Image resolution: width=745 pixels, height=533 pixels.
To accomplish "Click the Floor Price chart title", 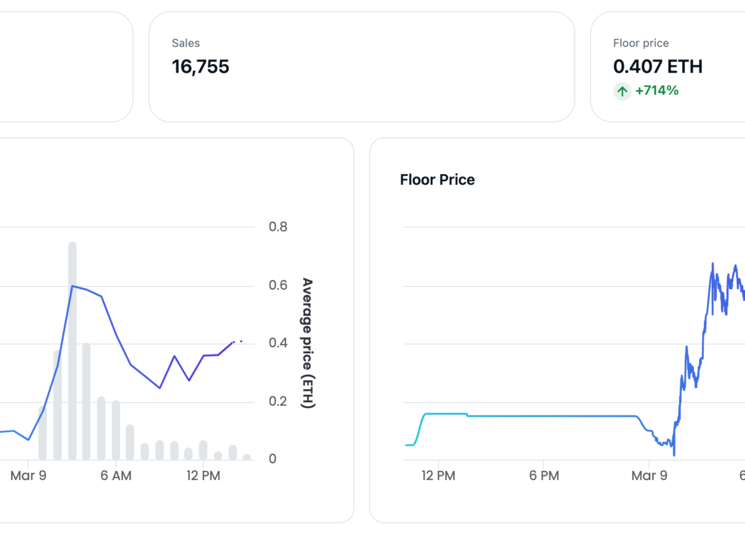I will point(437,180).
